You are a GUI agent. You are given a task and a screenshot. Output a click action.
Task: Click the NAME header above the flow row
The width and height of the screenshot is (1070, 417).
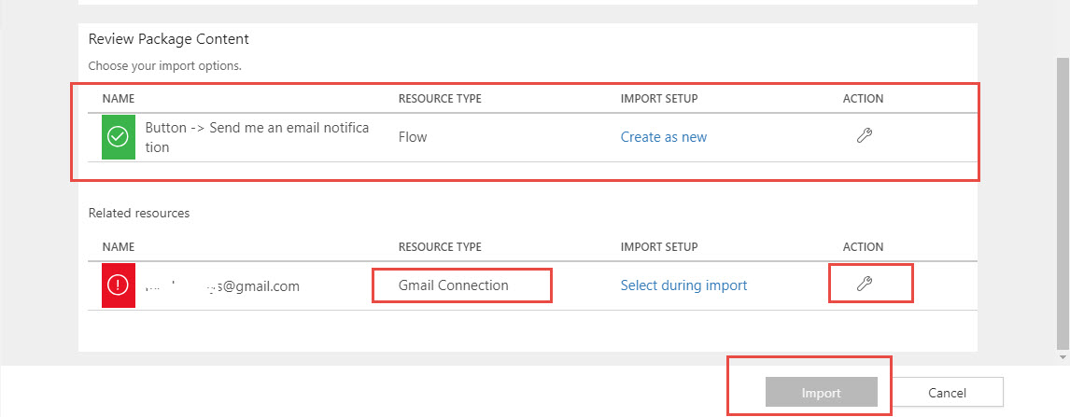[x=119, y=99]
